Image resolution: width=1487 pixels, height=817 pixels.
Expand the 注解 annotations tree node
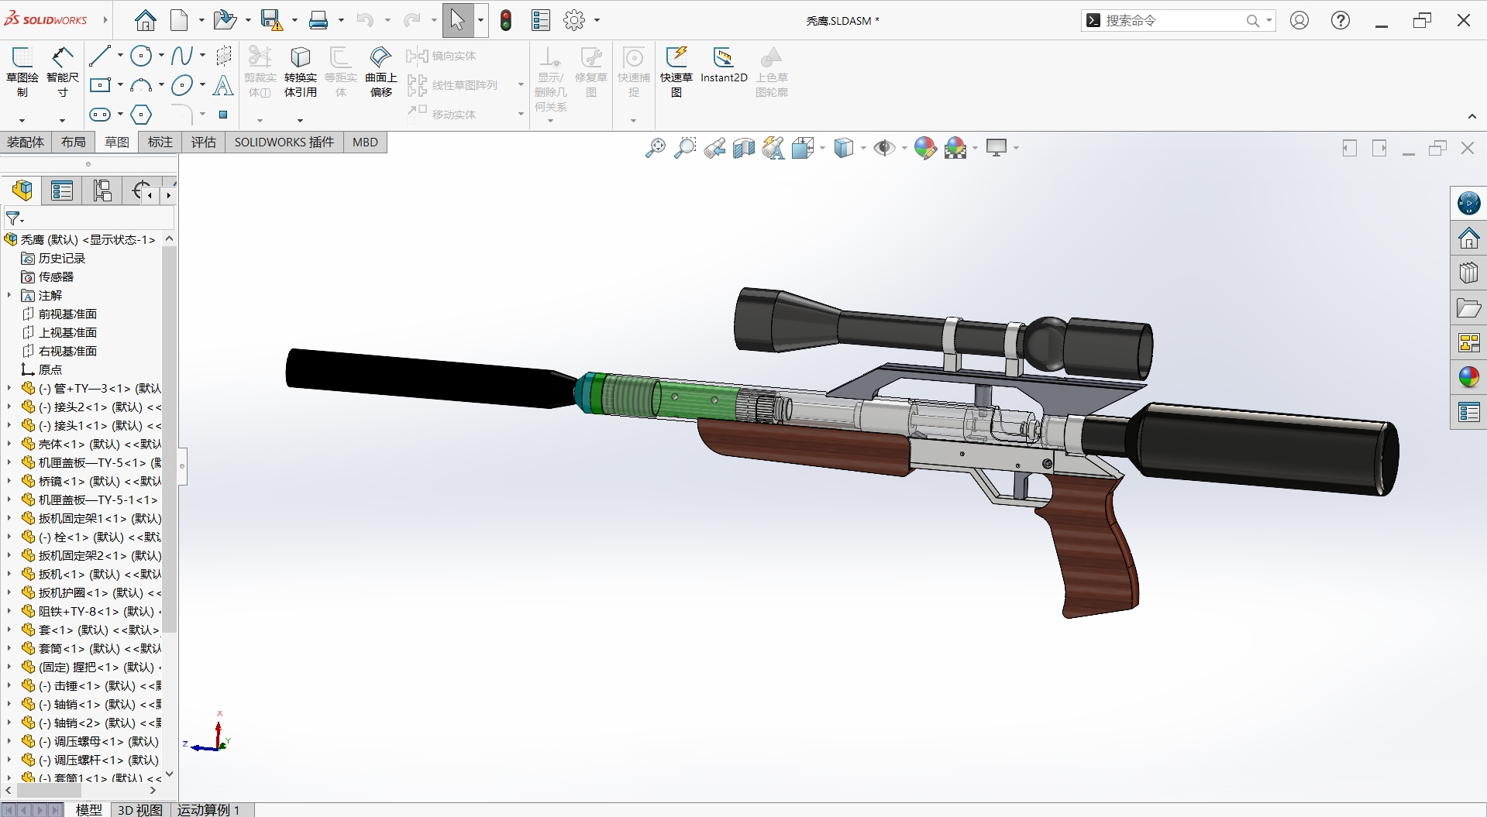(x=9, y=295)
